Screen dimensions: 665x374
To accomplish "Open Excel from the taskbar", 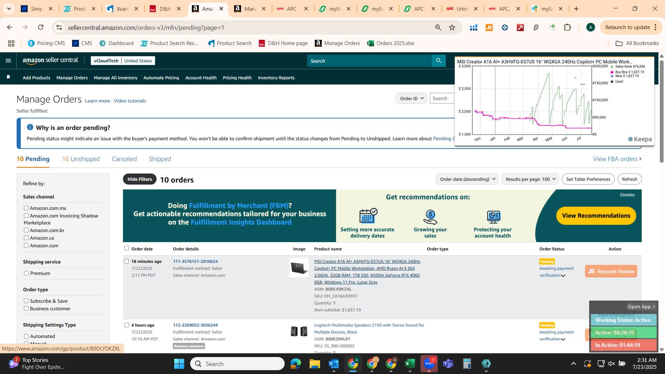I will click(410, 364).
